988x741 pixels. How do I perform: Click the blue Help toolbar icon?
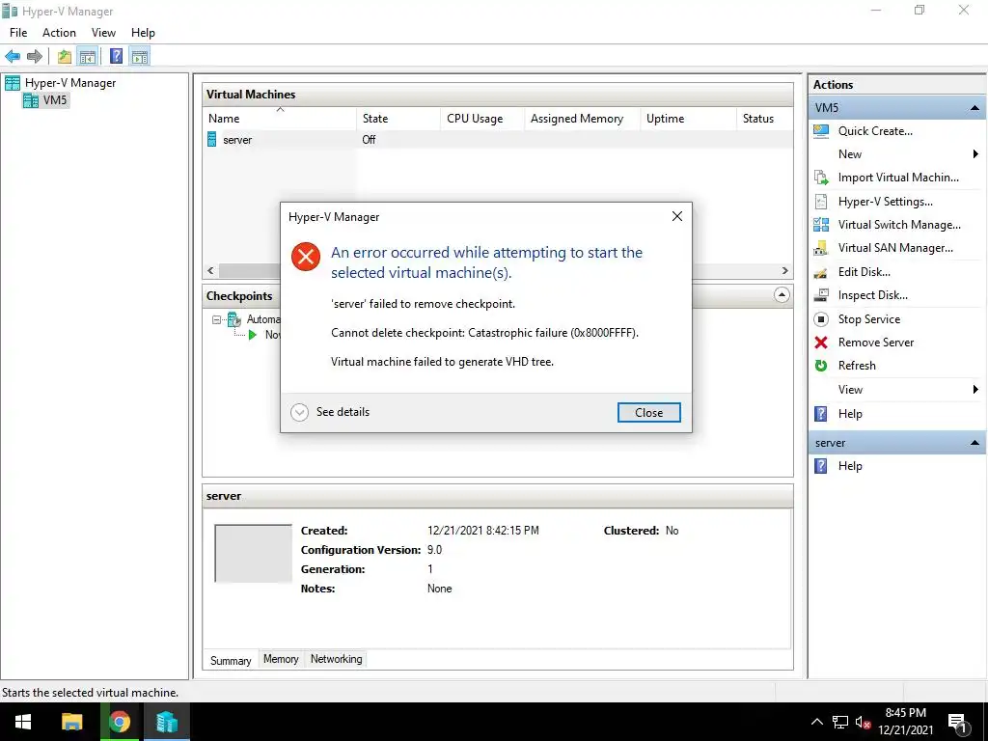pos(116,57)
